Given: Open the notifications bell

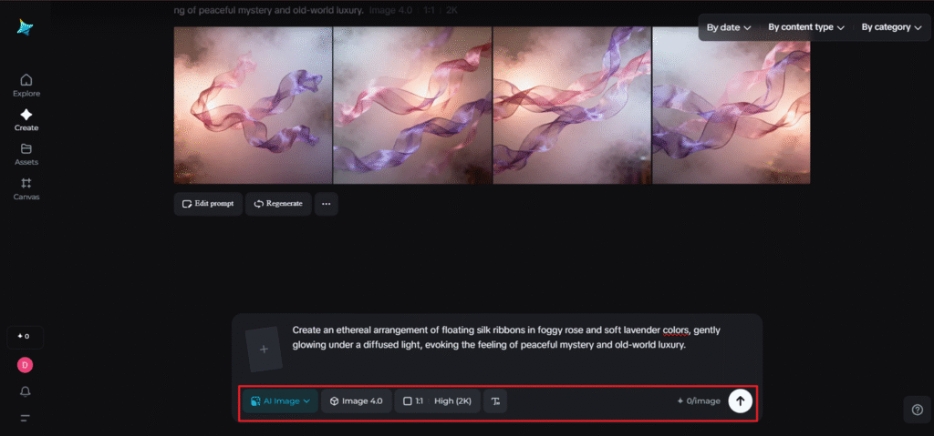Looking at the screenshot, I should (26, 391).
